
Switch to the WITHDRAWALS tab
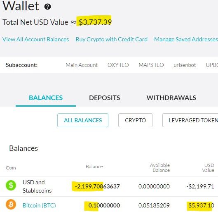click(171, 98)
